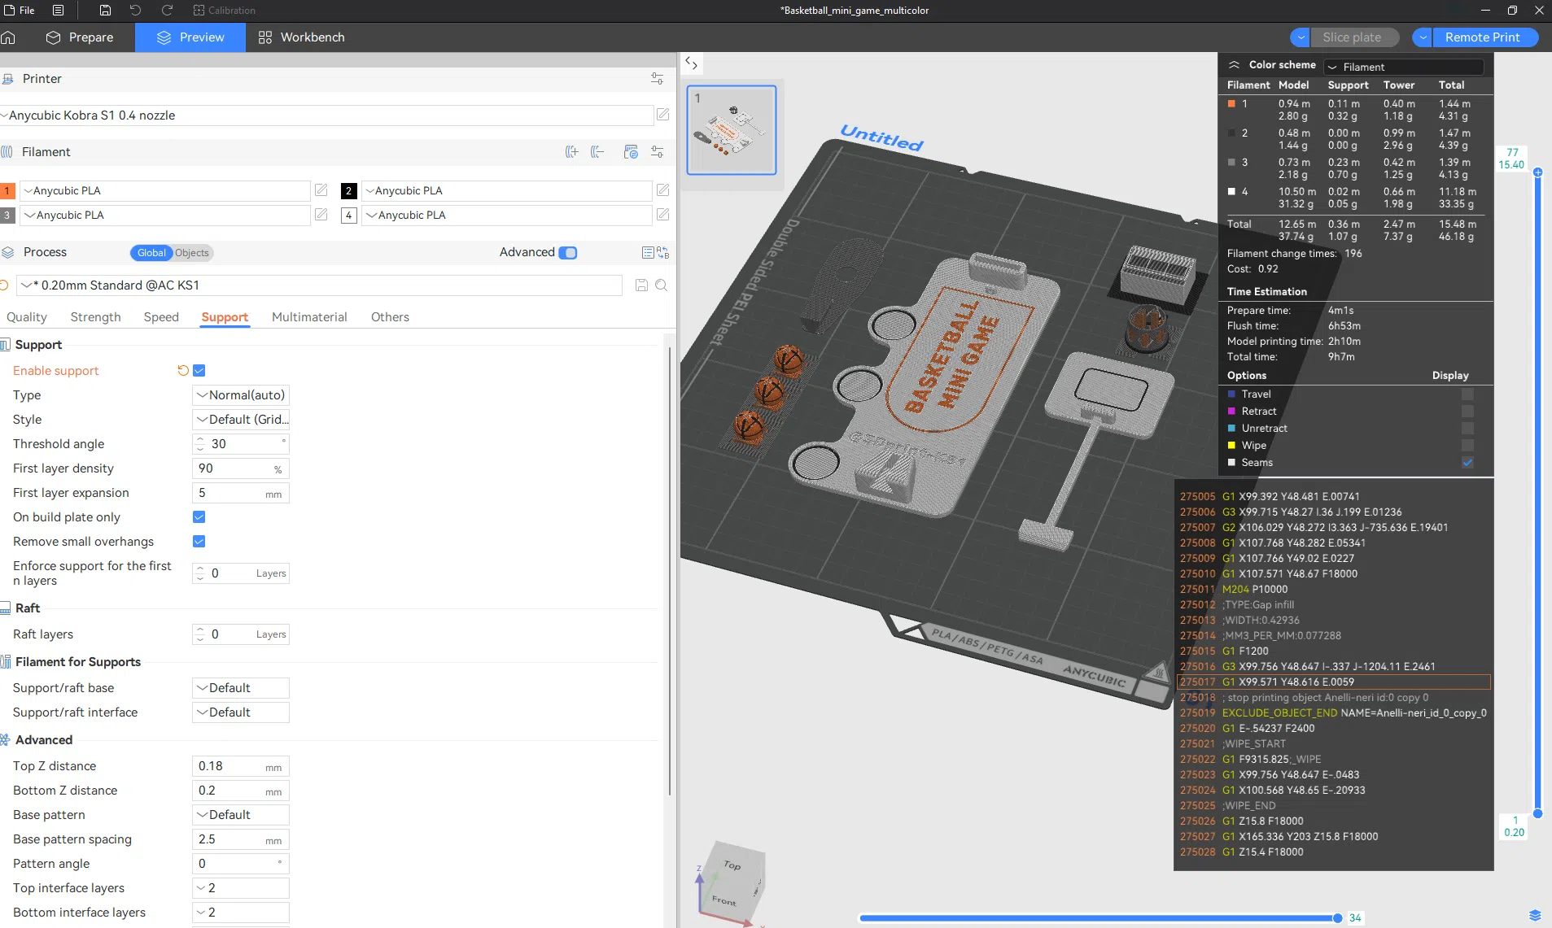This screenshot has height=928, width=1552.
Task: Click the layers icon at bottom right
Action: [1535, 916]
